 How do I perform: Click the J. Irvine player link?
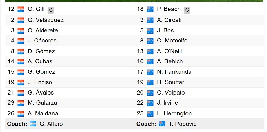click(168, 103)
